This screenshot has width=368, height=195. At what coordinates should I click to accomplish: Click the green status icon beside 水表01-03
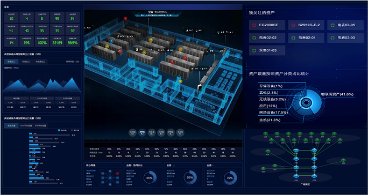254,50
